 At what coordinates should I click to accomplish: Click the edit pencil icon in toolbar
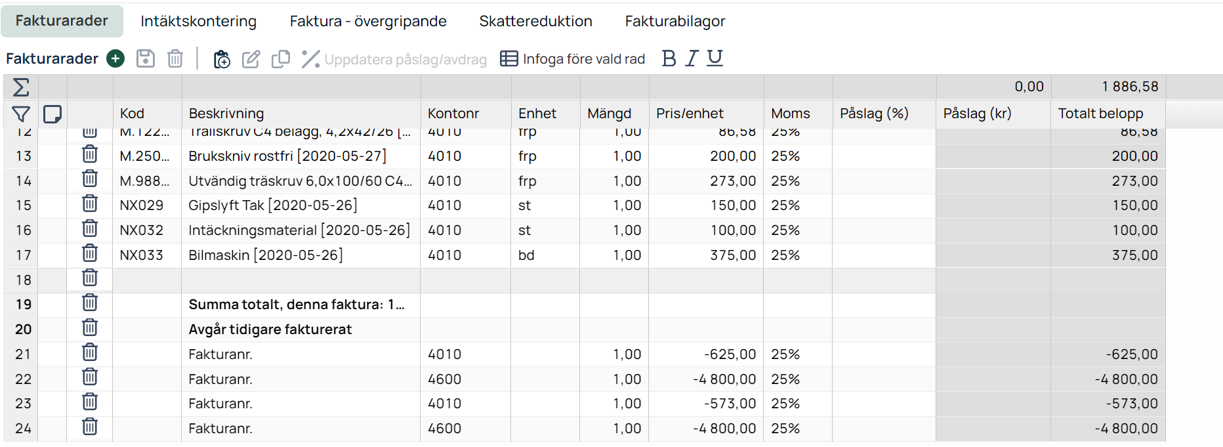point(251,59)
